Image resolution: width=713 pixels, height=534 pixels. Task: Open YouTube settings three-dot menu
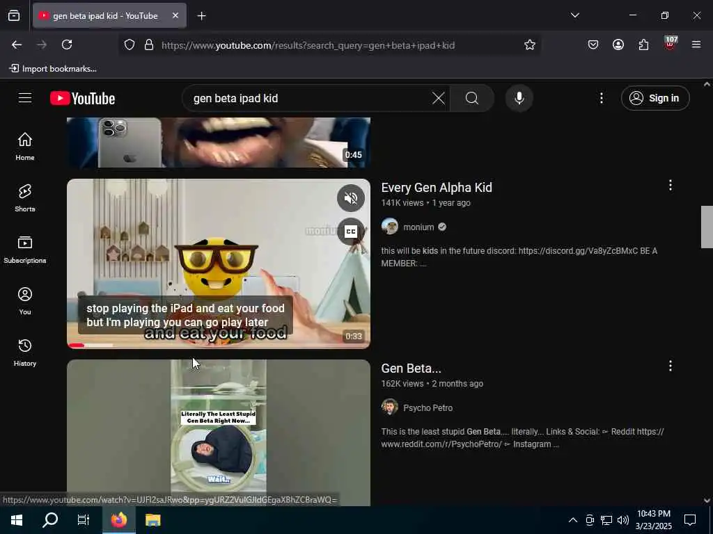(x=601, y=98)
